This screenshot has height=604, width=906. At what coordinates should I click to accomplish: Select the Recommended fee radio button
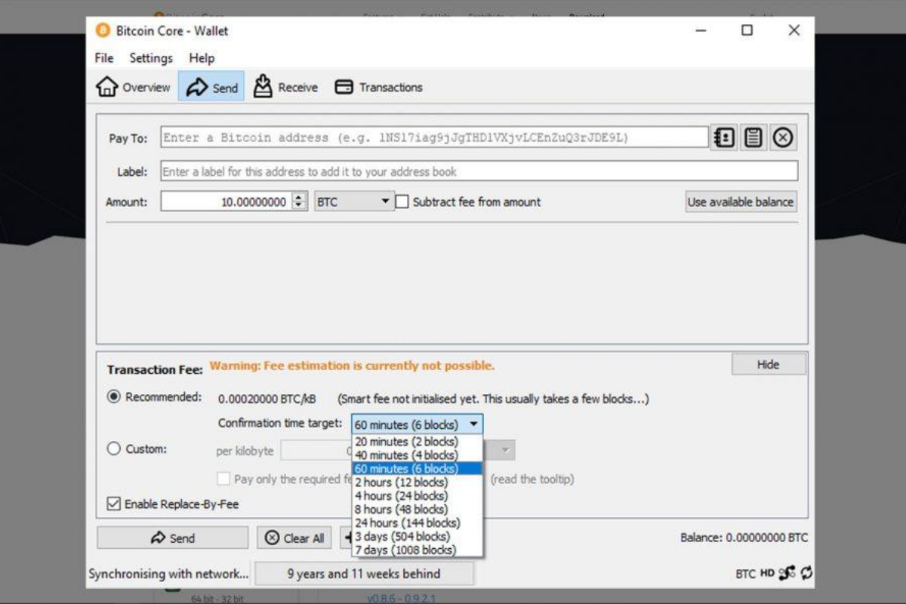coord(114,396)
